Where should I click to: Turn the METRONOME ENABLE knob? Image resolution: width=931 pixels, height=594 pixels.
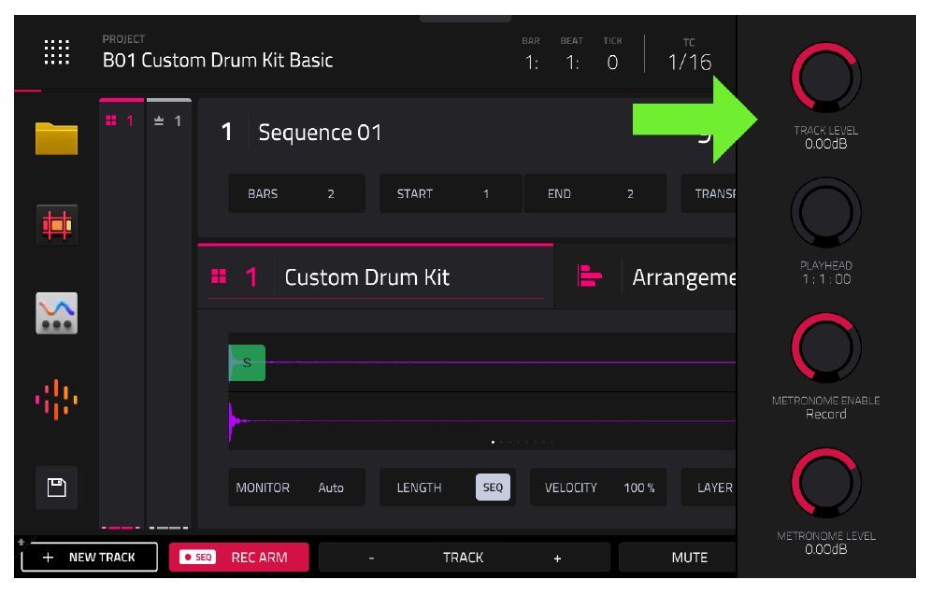[x=826, y=348]
